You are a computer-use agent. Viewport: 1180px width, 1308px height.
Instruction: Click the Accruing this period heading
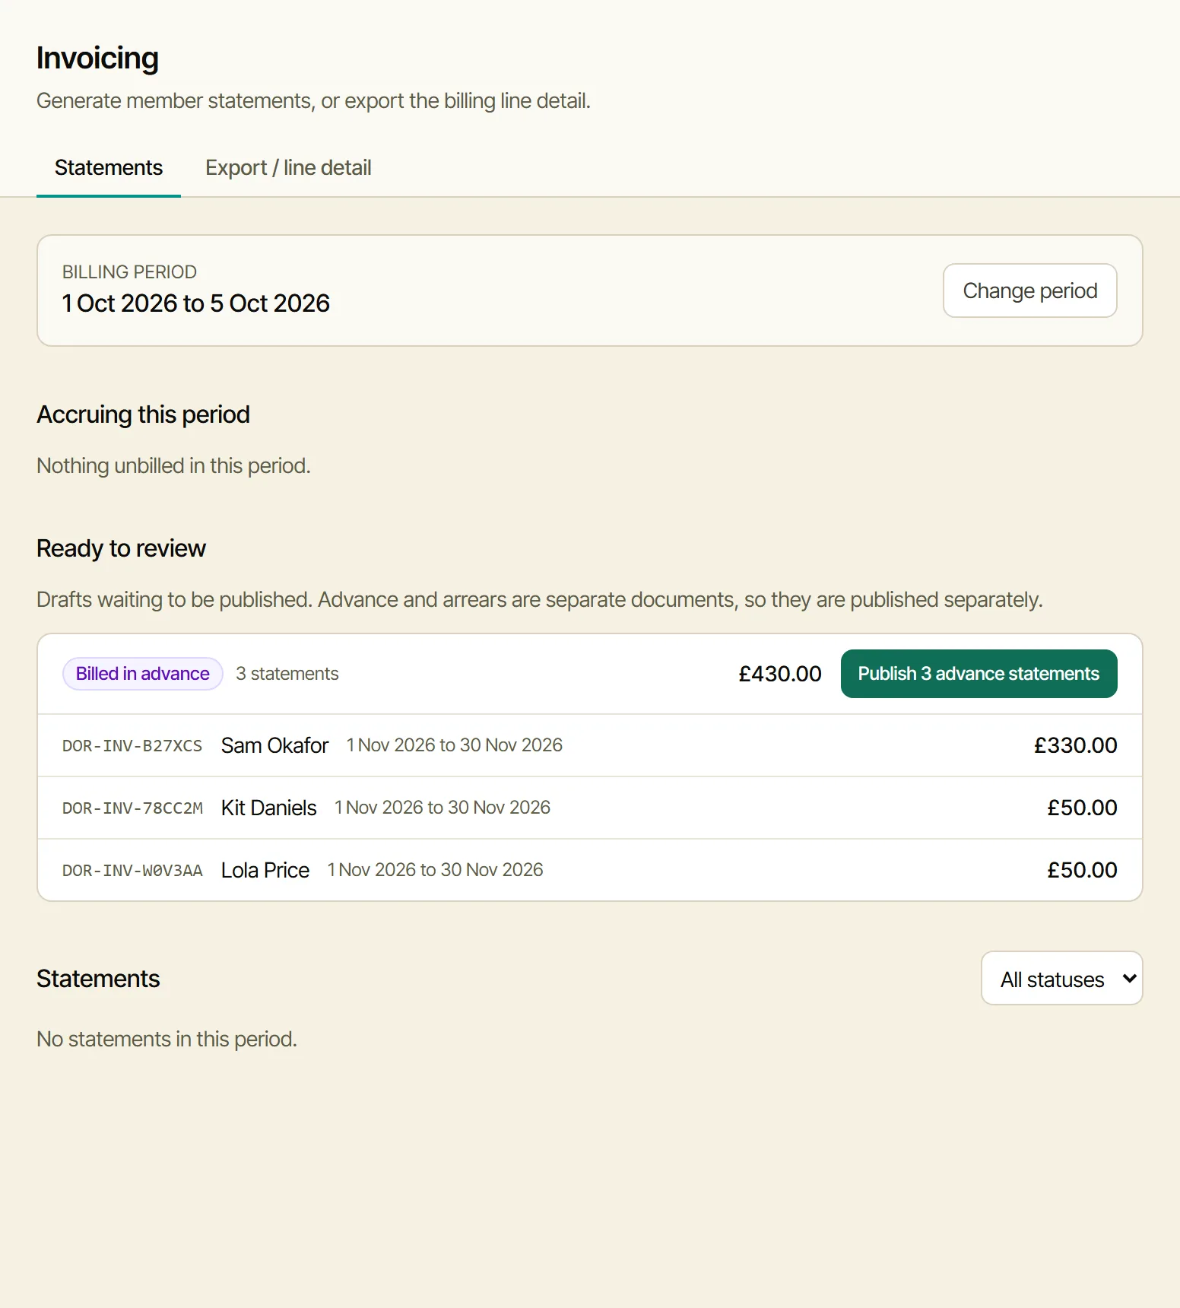pos(143,414)
